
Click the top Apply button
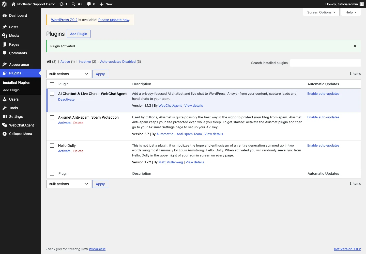pyautogui.click(x=100, y=74)
